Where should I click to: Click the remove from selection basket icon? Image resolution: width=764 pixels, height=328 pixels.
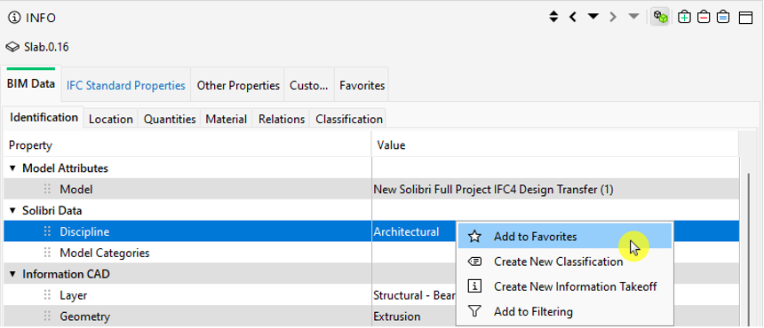[704, 17]
